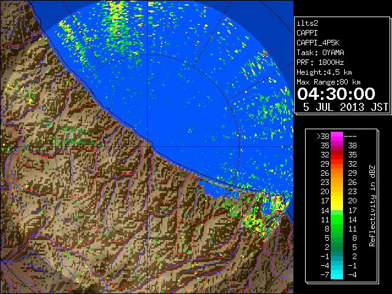Image resolution: width=392 pixels, height=294 pixels.
Task: Pick the magenta color band beside >38
Action: [337, 137]
